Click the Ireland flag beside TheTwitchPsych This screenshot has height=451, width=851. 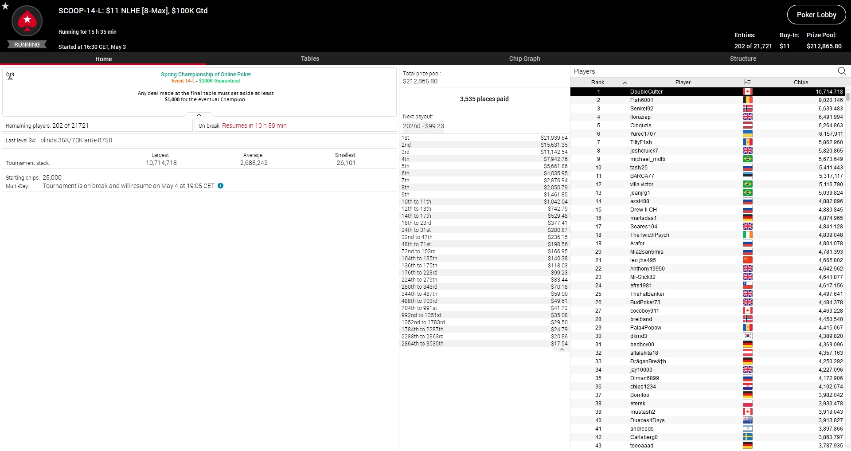[748, 235]
